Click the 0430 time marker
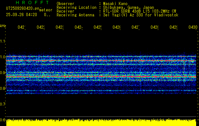 193,27
